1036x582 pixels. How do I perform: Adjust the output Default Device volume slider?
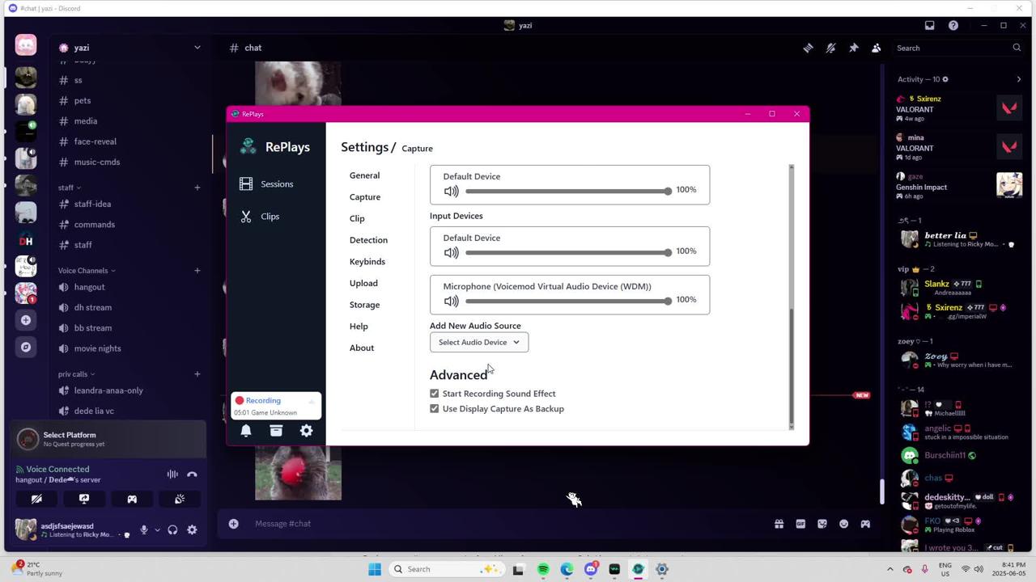point(568,192)
